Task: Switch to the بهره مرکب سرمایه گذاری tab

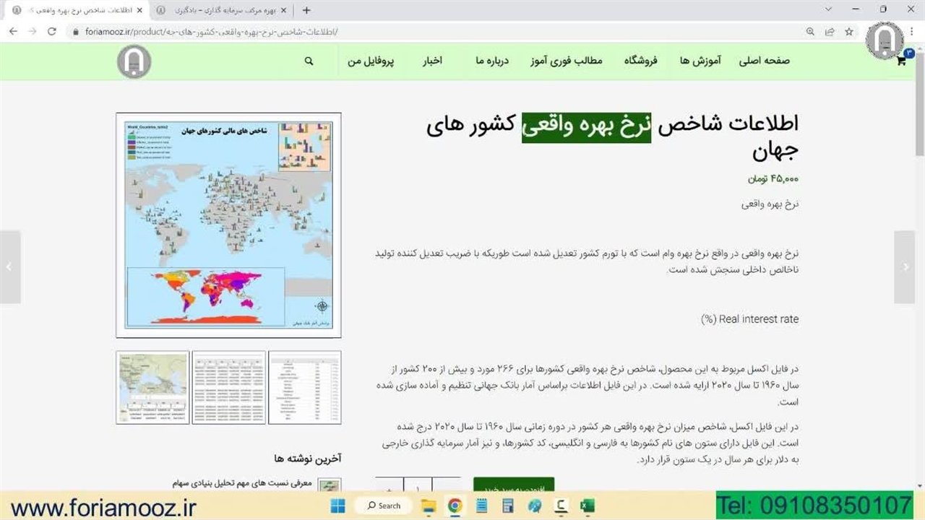Action: point(221,10)
